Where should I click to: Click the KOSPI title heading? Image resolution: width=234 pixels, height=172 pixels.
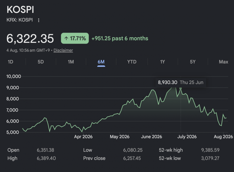pos(20,10)
